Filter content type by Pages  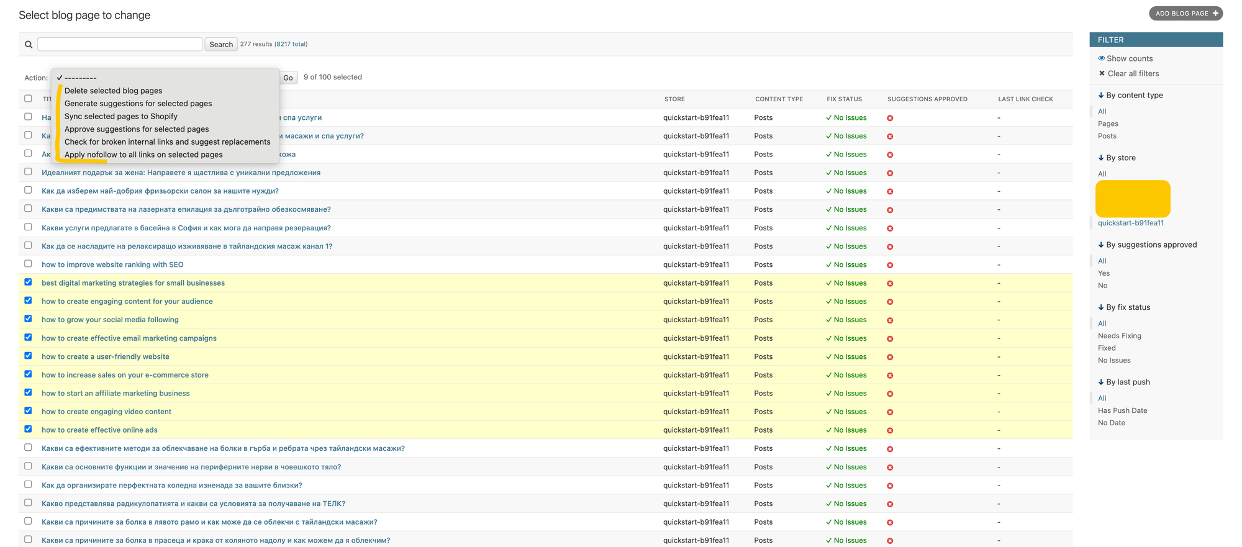click(1108, 124)
